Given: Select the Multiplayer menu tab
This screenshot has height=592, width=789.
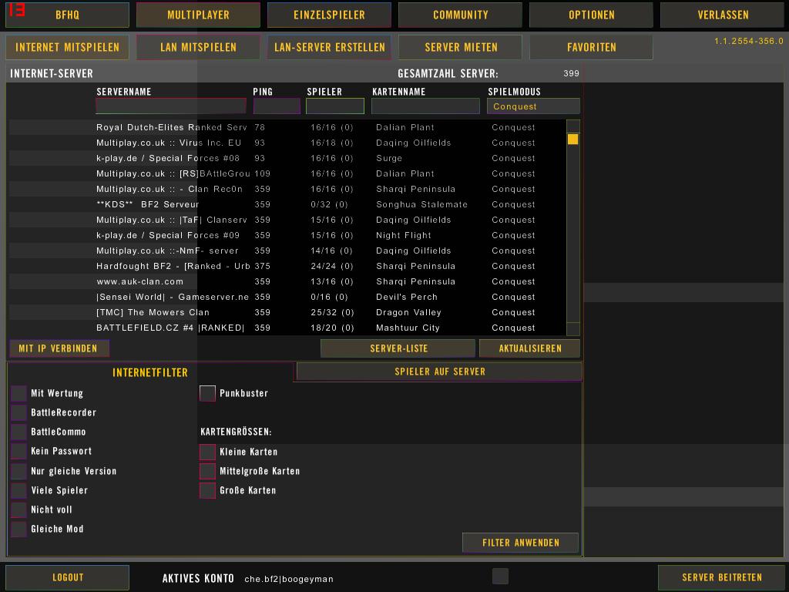Looking at the screenshot, I should 198,15.
